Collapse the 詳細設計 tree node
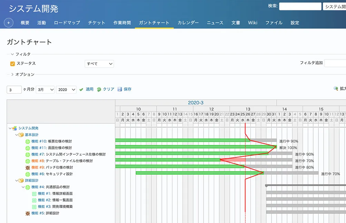This screenshot has height=223, width=346. 16,181
